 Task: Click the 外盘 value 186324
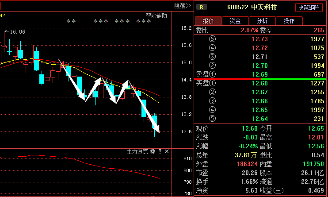(247, 164)
